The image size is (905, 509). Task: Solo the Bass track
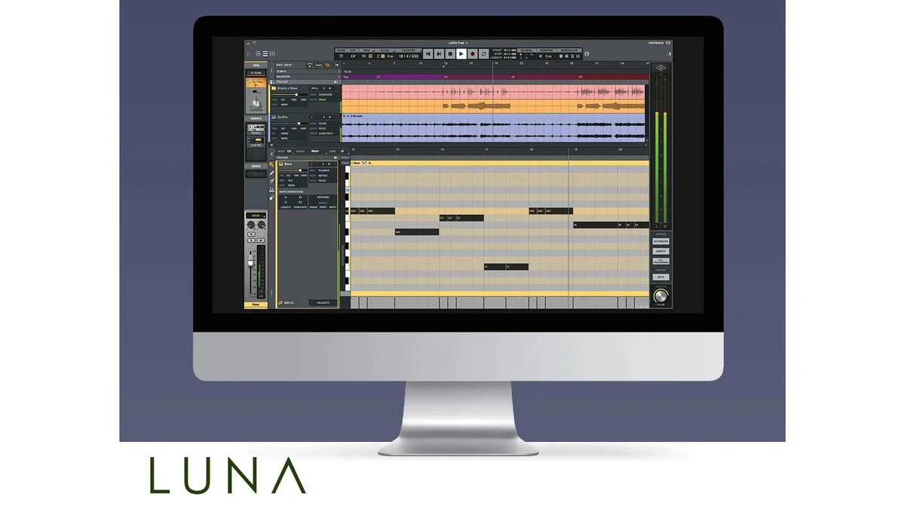click(324, 164)
